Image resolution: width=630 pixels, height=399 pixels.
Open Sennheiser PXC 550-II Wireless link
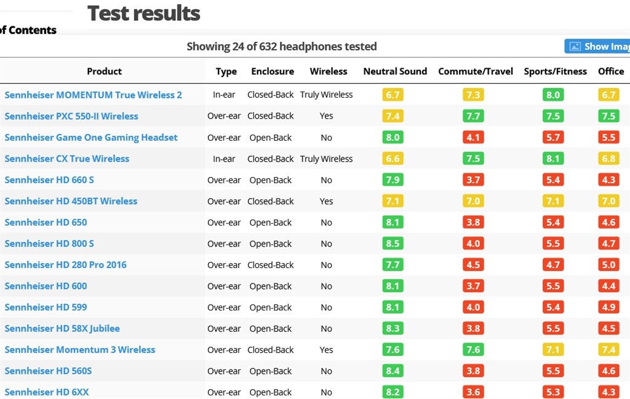pyautogui.click(x=71, y=116)
